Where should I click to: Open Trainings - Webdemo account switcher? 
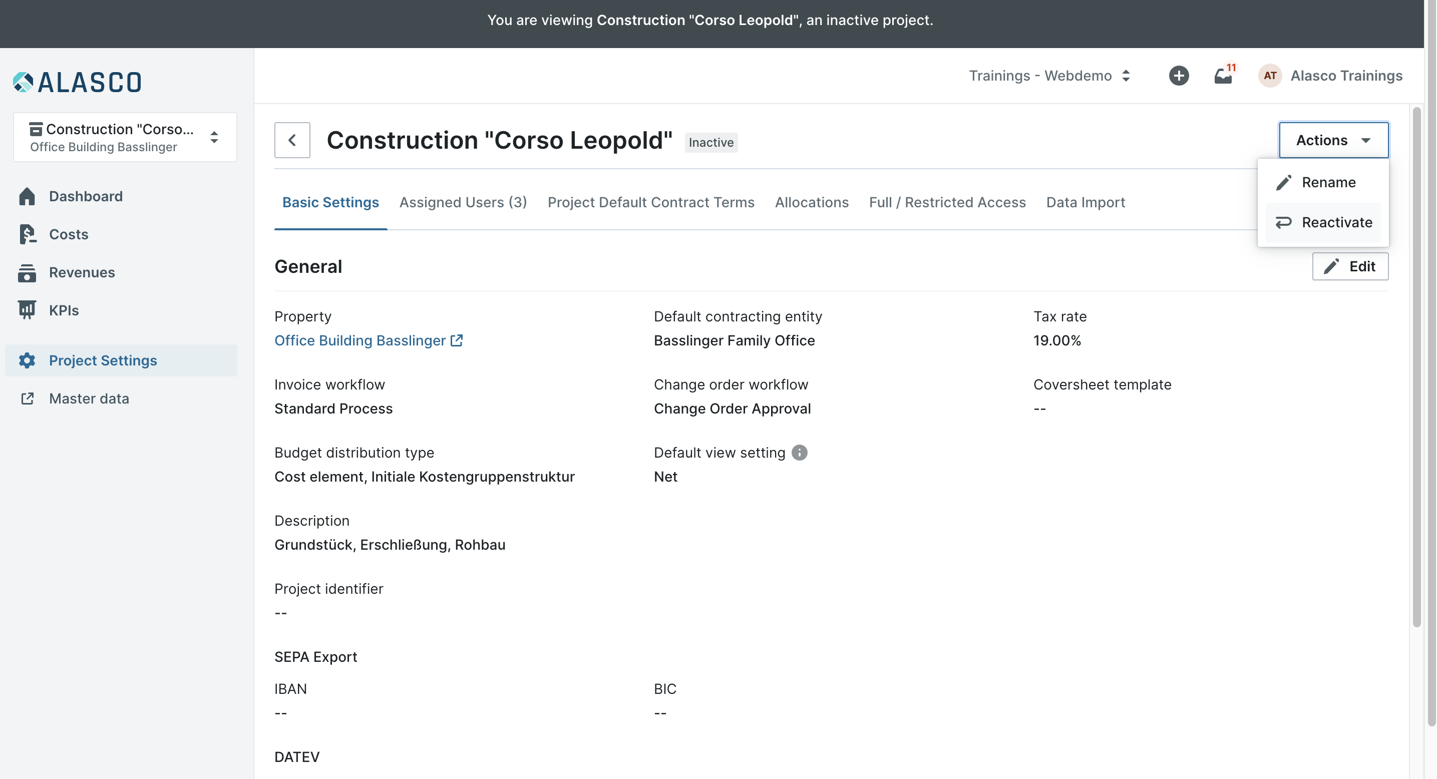[x=1050, y=75]
